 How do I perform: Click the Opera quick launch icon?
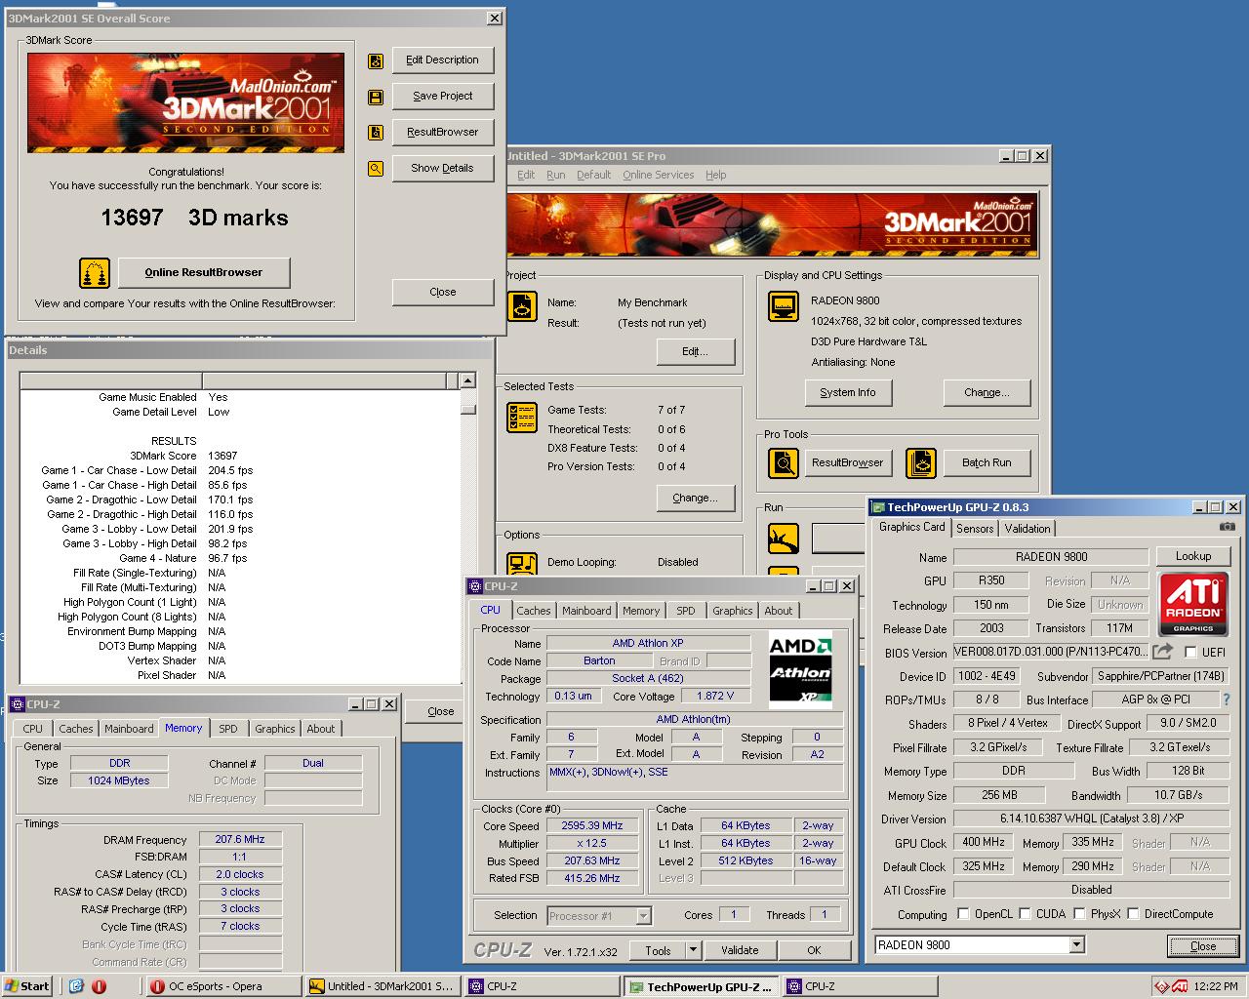(99, 986)
